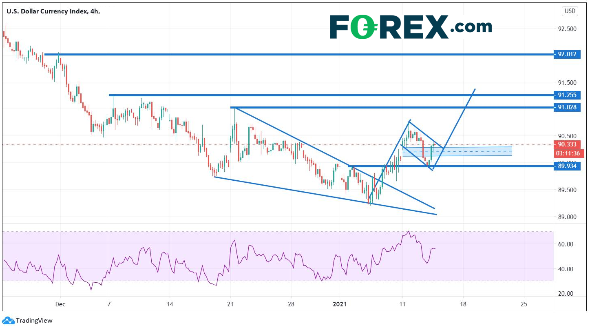The image size is (590, 330).
Task: Click the Dec date axis label
Action: click(x=60, y=304)
